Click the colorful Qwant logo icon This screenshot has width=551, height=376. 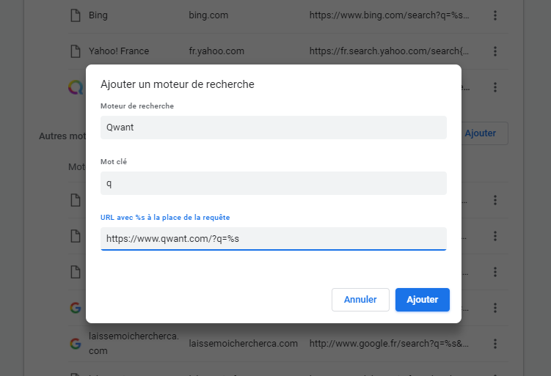(75, 87)
